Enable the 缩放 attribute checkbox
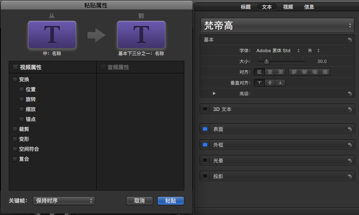359x215 pixels. pyautogui.click(x=22, y=109)
